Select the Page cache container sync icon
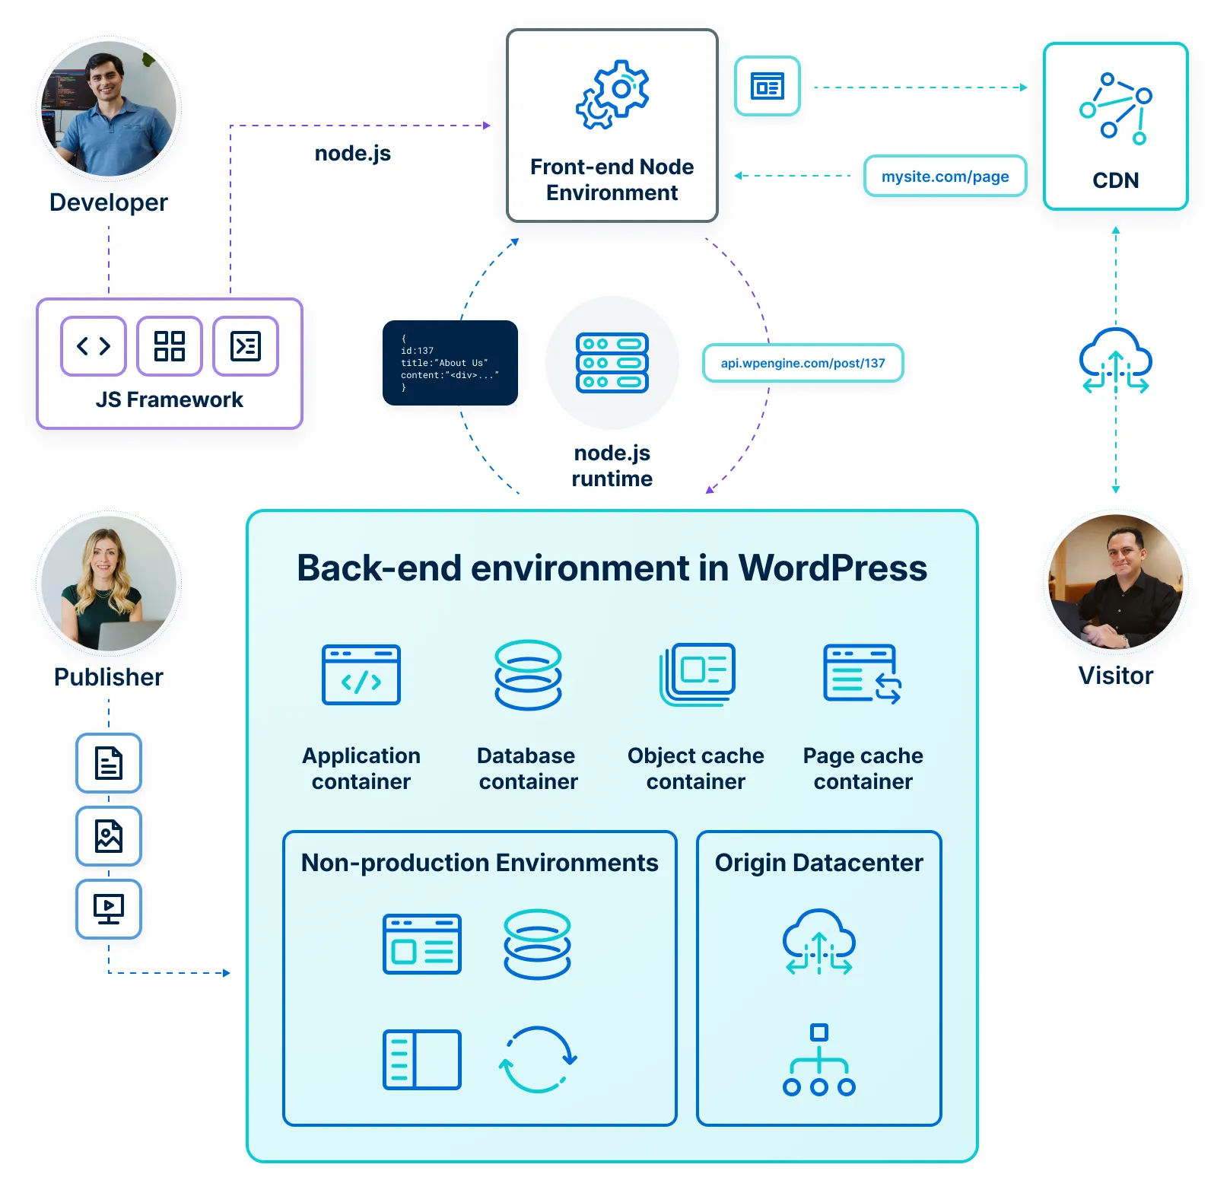Image resolution: width=1230 pixels, height=1196 pixels. [862, 676]
